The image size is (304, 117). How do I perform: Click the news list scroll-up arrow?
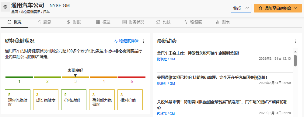coord(295,51)
